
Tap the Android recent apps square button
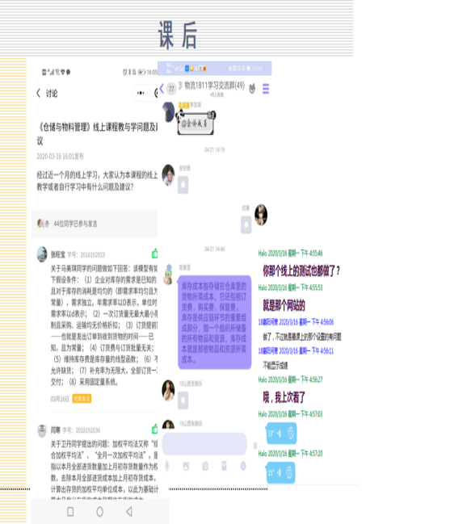point(70,512)
